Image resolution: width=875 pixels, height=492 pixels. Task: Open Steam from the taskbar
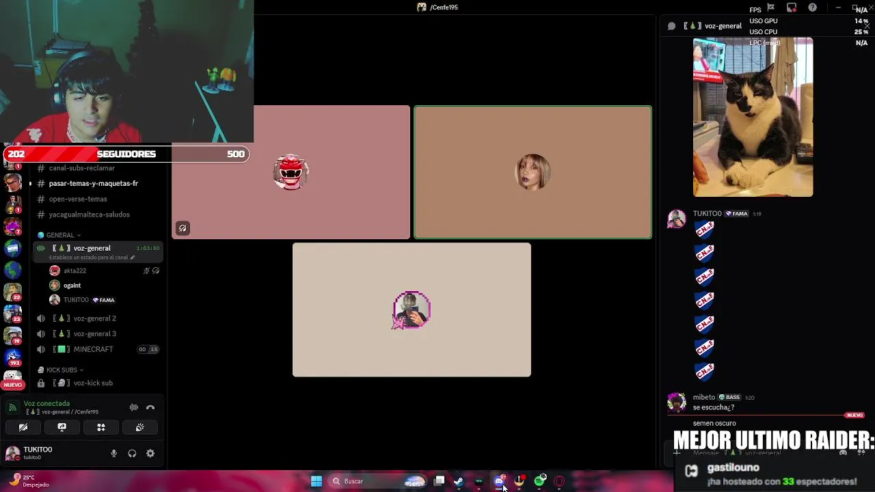click(x=459, y=481)
